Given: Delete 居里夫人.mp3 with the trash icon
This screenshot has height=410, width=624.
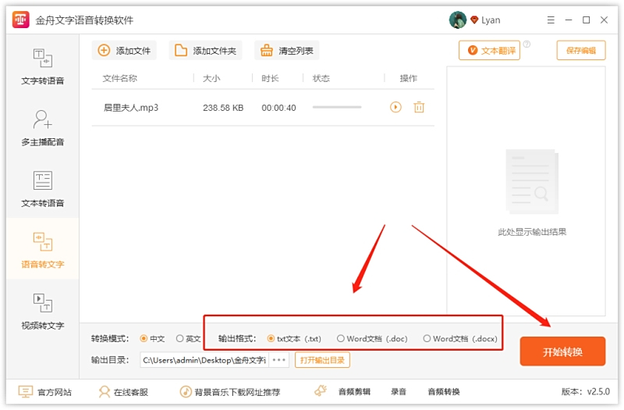Looking at the screenshot, I should click(419, 107).
